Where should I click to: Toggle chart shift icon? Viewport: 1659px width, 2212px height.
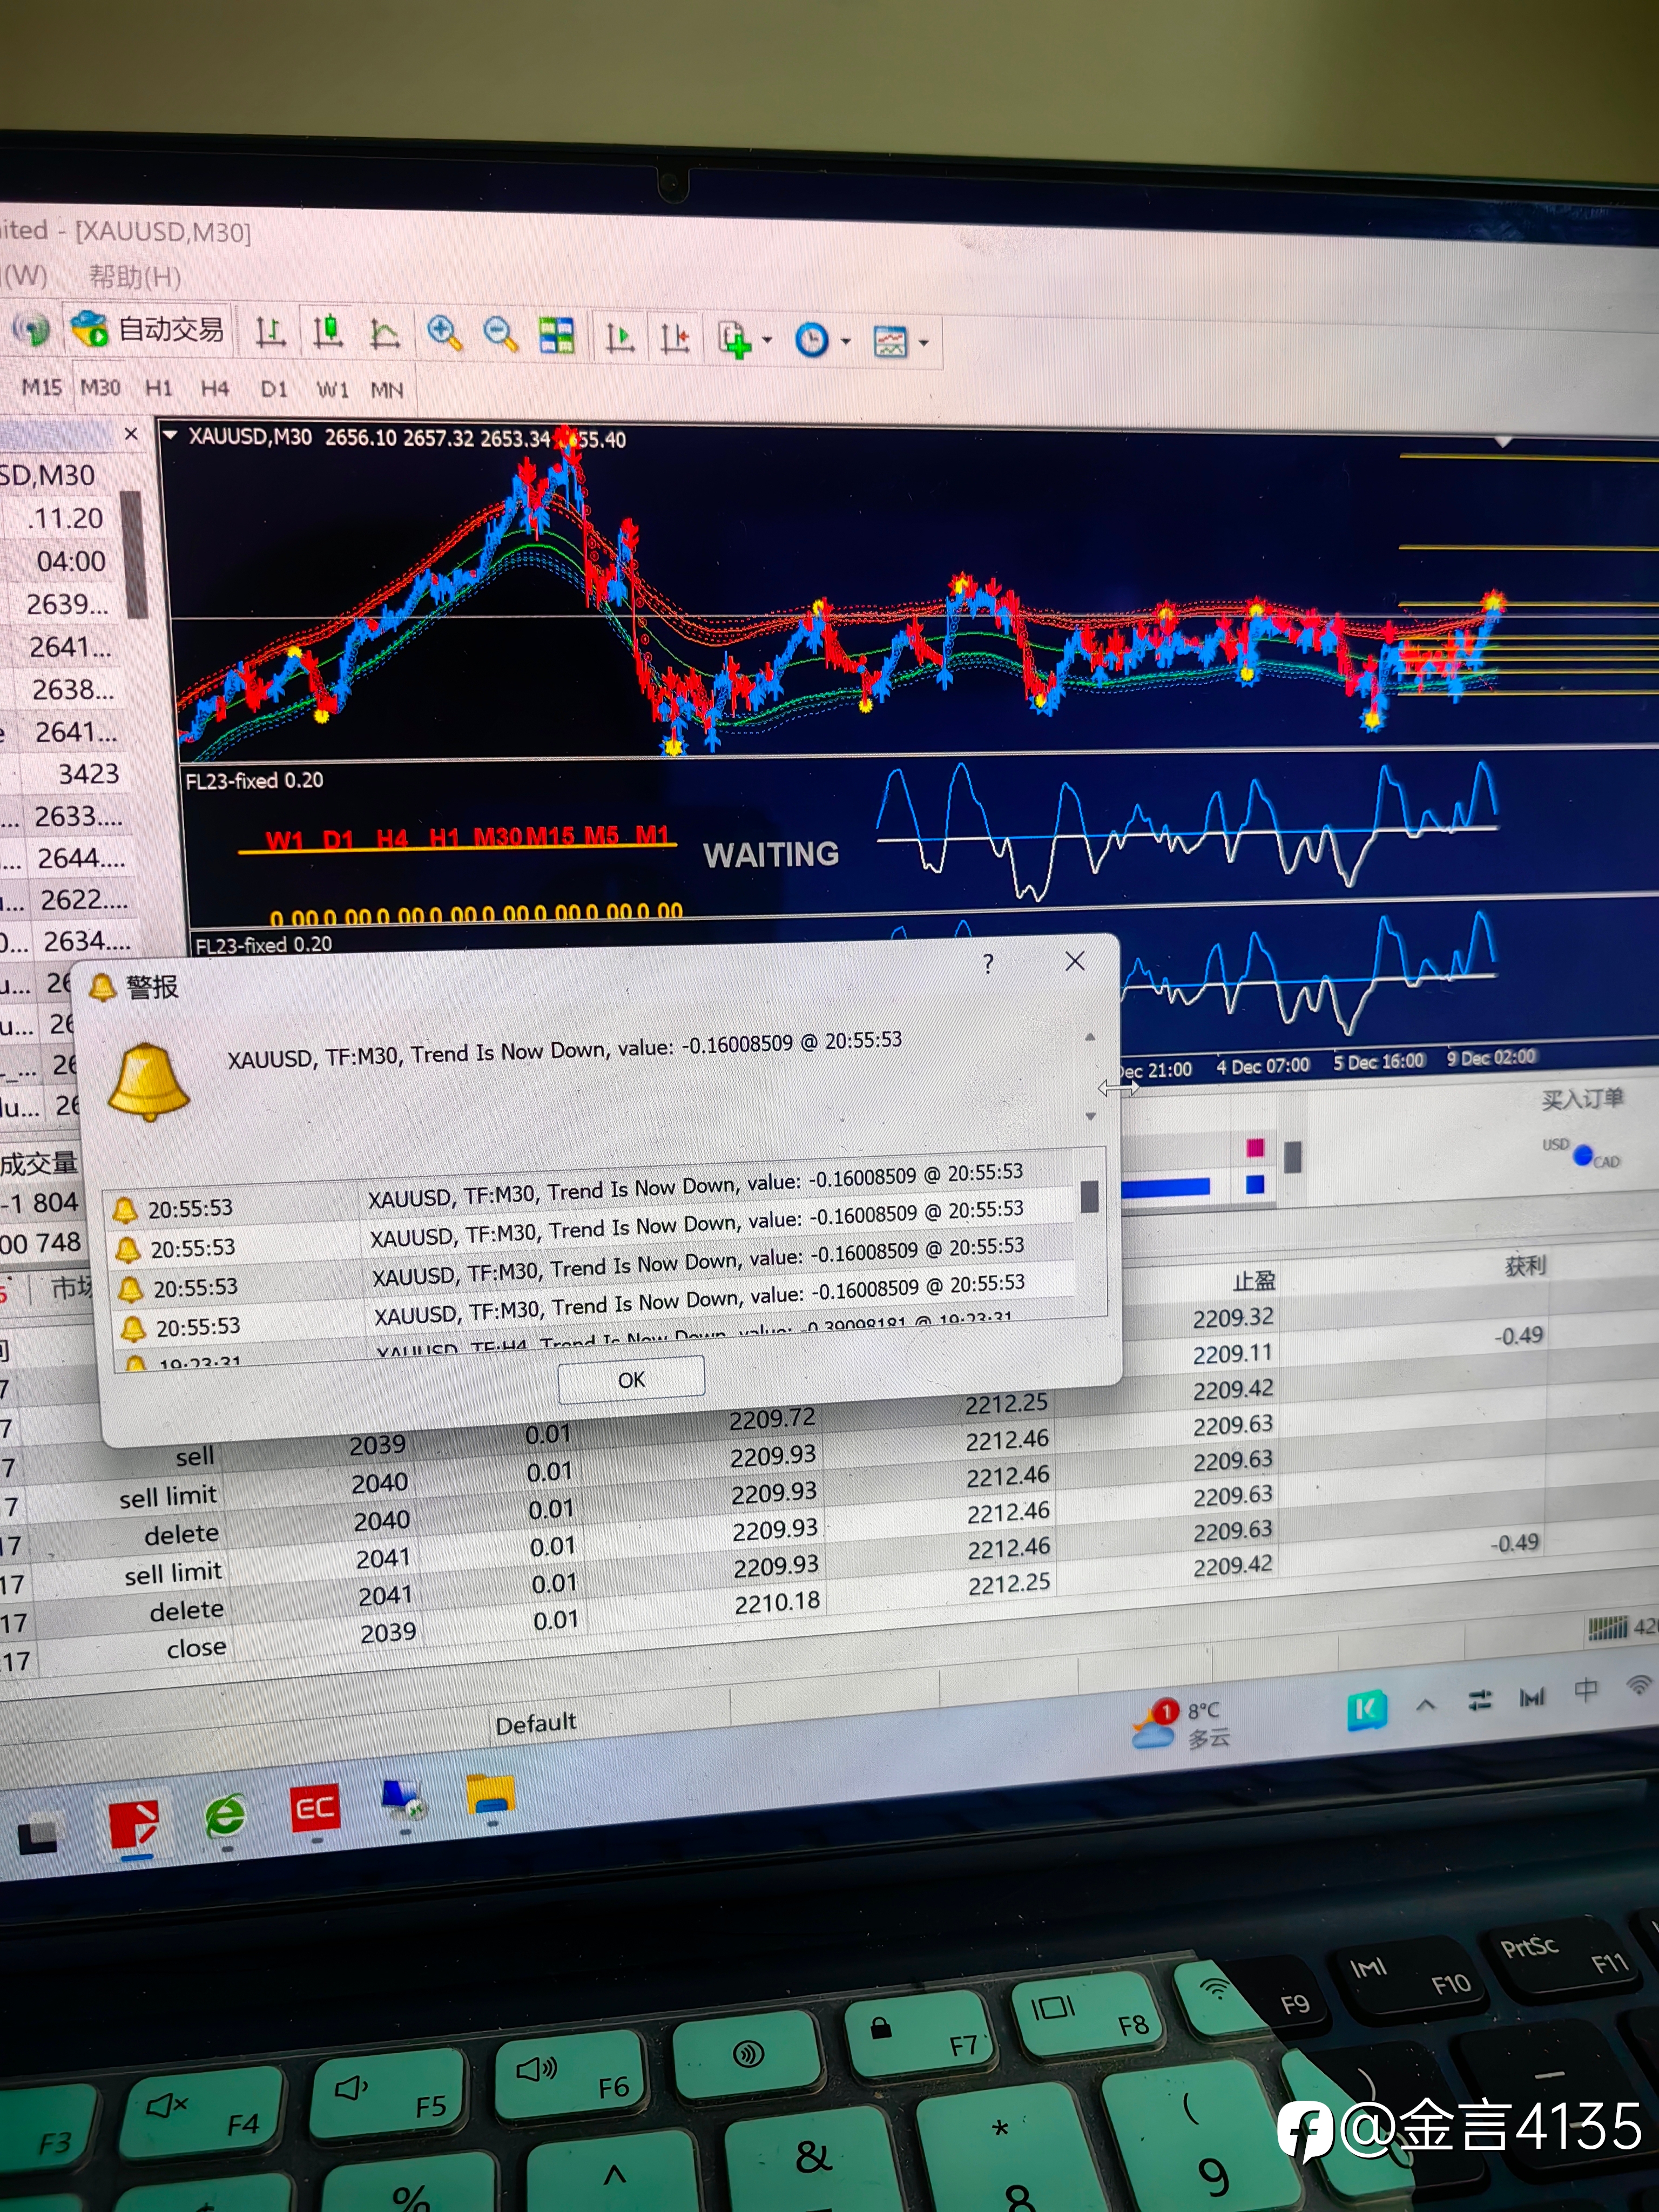[x=675, y=338]
